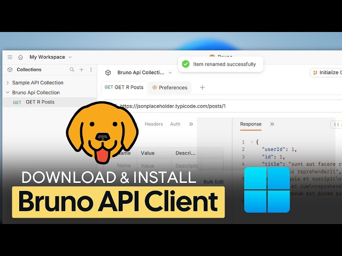The image size is (342, 256).
Task: Click the Bruno Api Collecti... header cube icon
Action: (108, 73)
